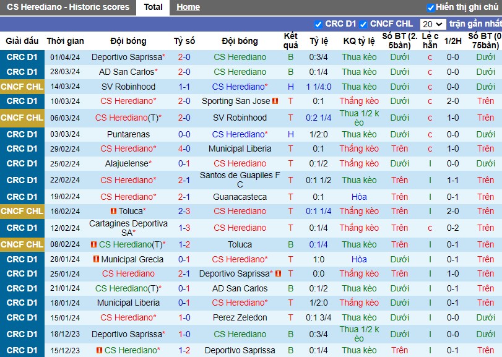502x357 pixels.
Task: Open Guanacasteca team link
Action: point(240,197)
